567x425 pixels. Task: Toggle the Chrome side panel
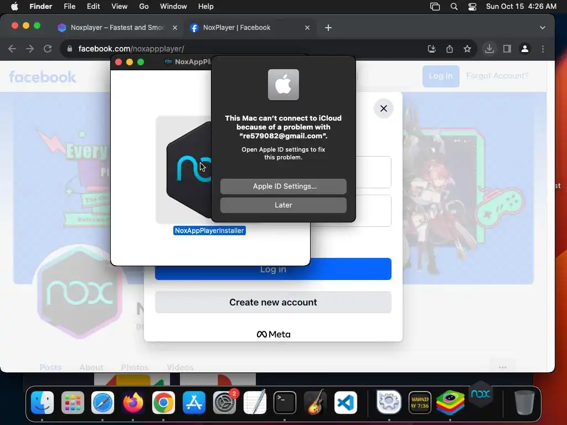point(507,49)
